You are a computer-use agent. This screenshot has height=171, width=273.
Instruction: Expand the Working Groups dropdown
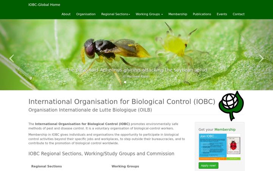[149, 14]
